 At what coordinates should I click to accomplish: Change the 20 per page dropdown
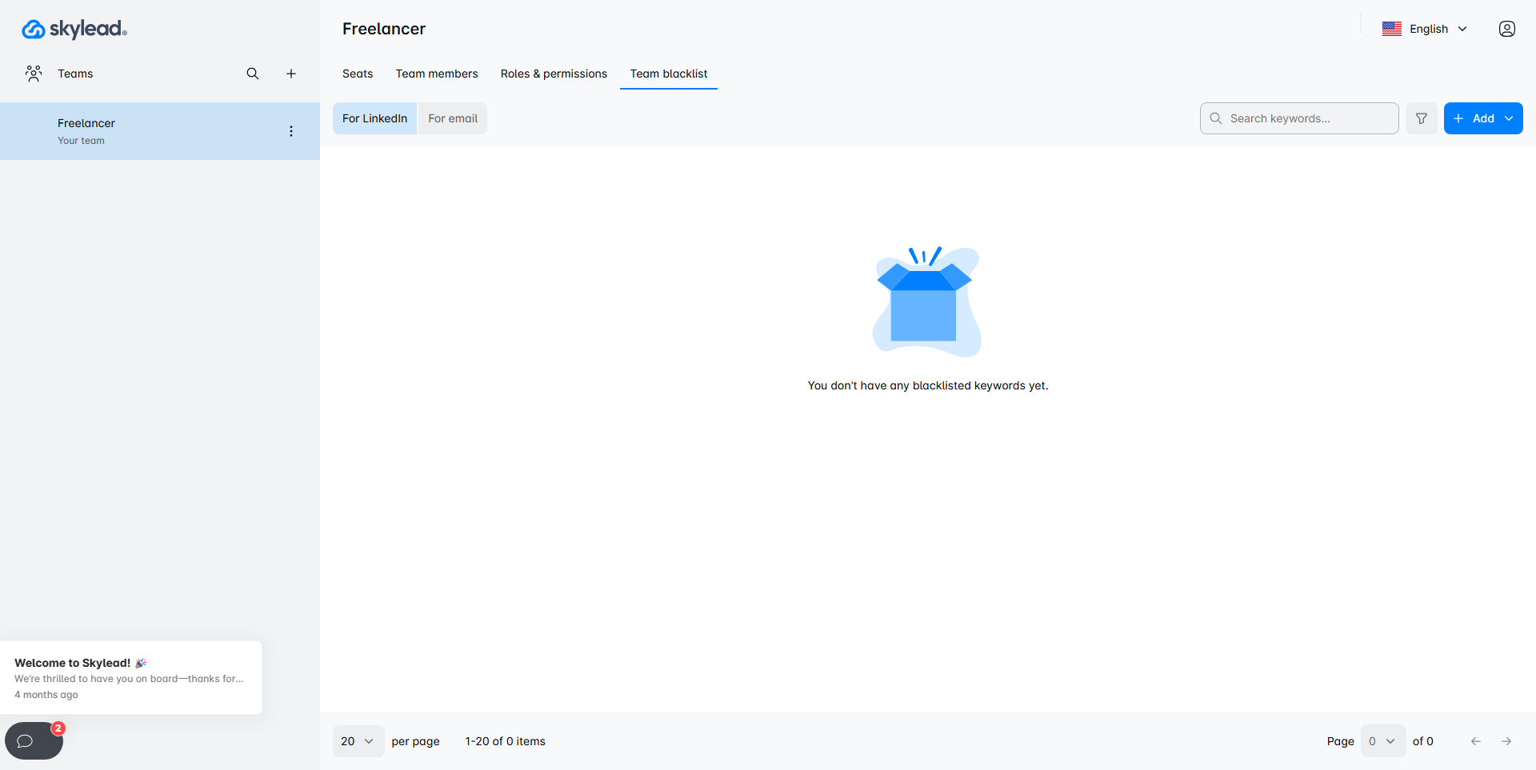point(358,741)
